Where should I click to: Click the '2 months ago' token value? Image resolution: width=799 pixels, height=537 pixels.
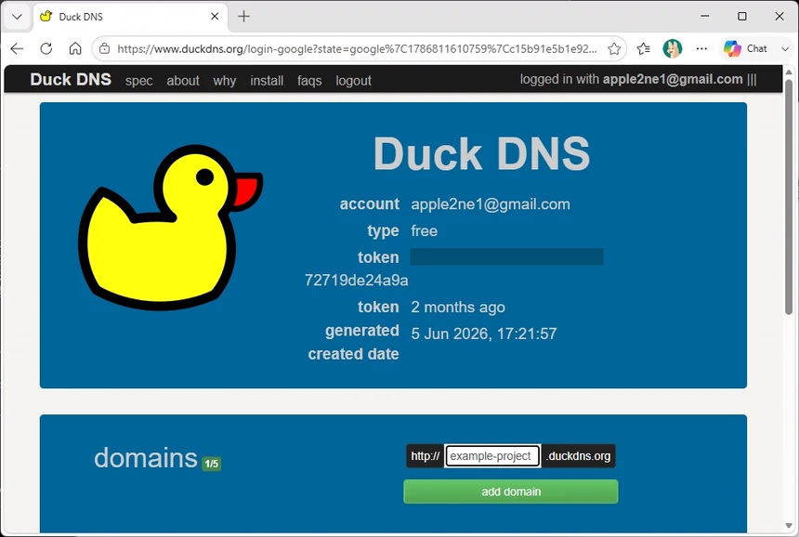(x=458, y=308)
